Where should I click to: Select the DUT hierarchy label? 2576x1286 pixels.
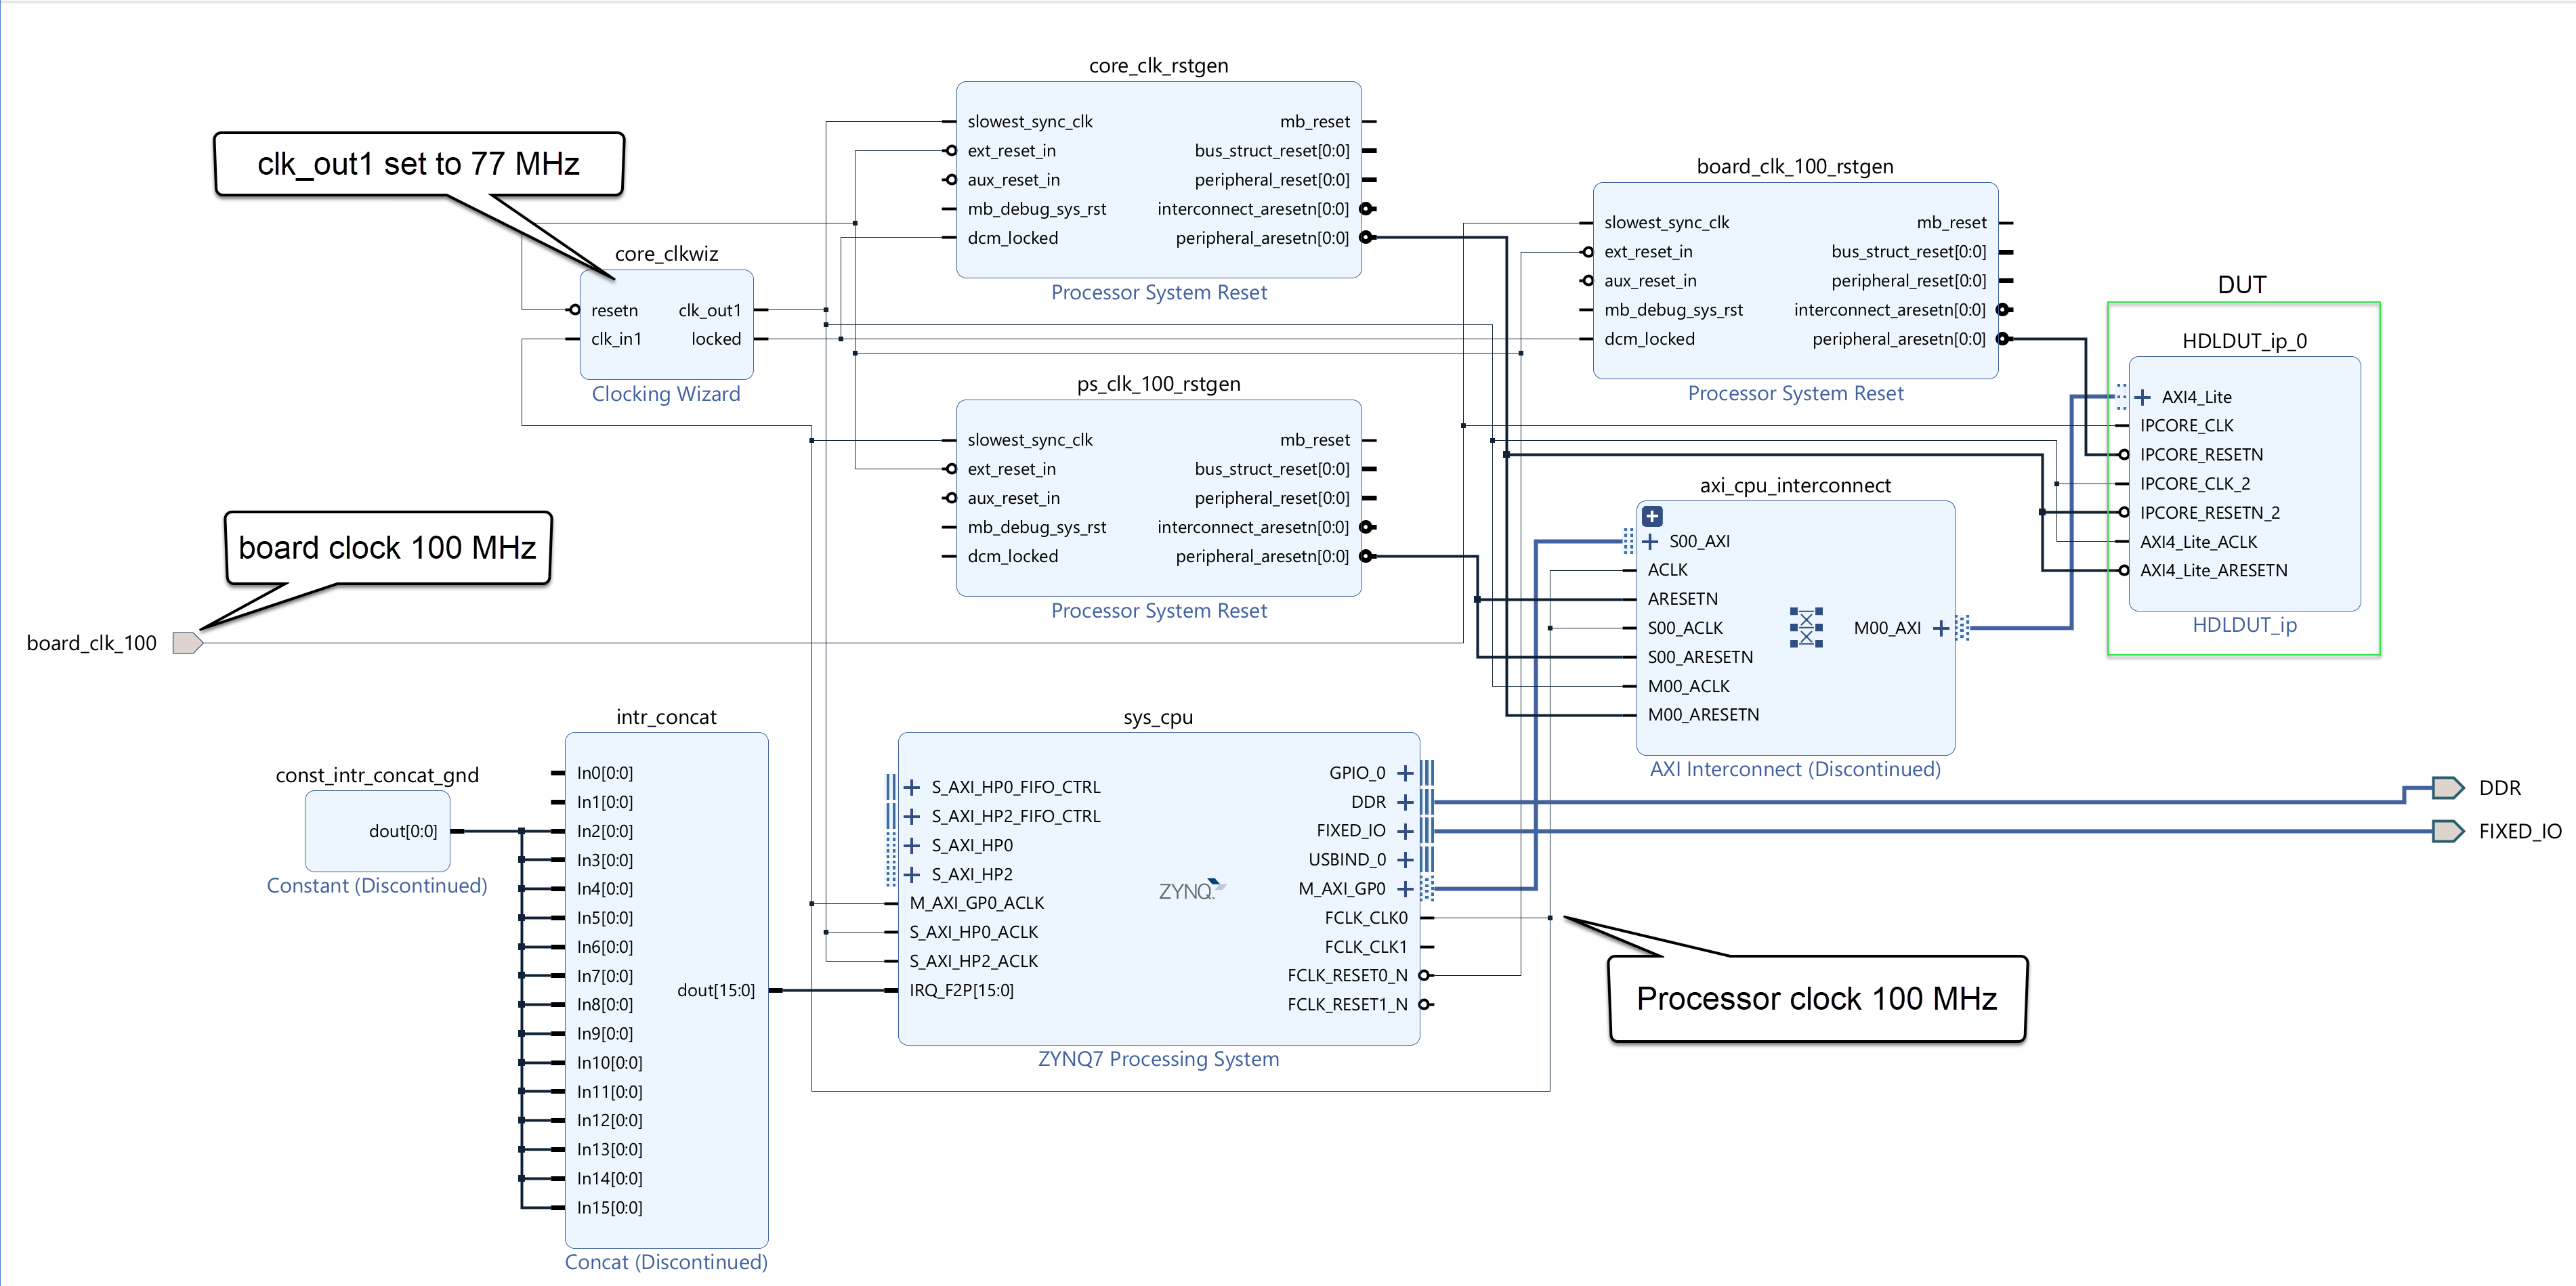click(x=2241, y=285)
